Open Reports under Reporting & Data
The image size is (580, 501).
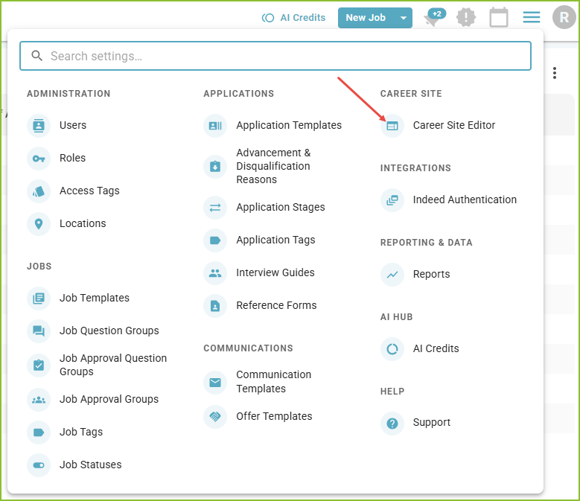(x=431, y=275)
